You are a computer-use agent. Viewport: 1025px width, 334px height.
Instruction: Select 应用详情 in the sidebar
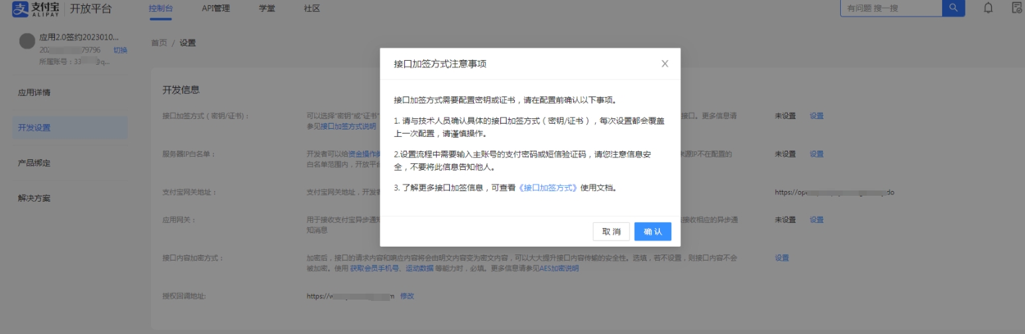coord(34,92)
